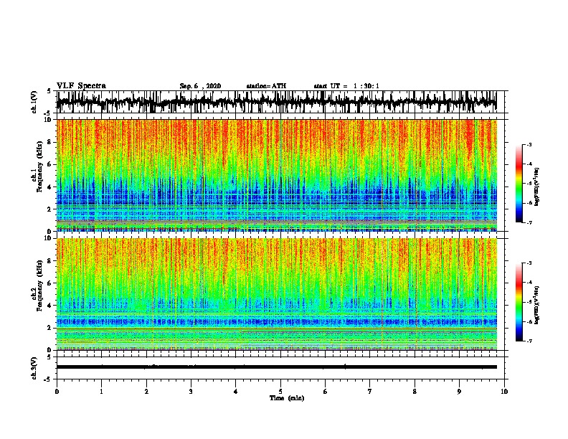Click the -3 label on ch.1 colorbar
Viewport: 568px width, 439px height.
coord(529,145)
